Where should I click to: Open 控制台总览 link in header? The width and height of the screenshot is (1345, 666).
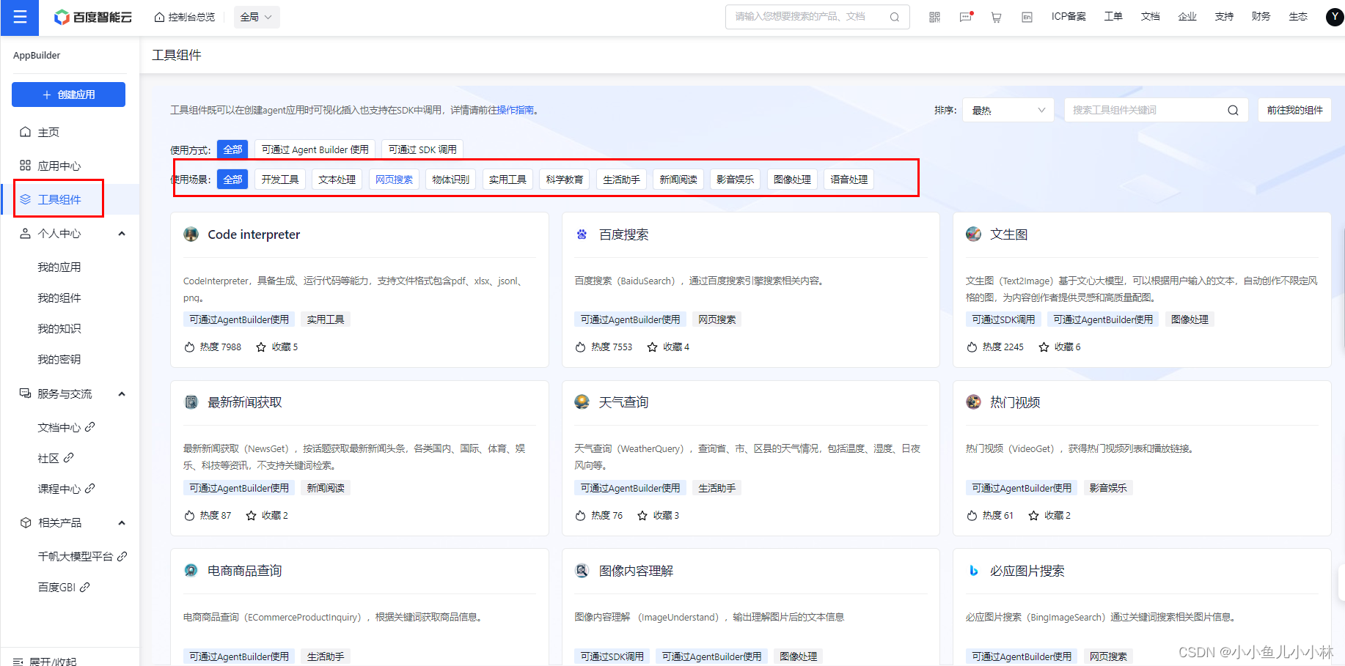point(185,17)
